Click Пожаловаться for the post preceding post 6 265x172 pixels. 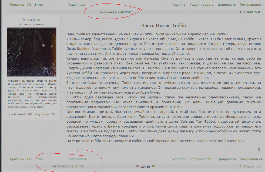point(251,5)
